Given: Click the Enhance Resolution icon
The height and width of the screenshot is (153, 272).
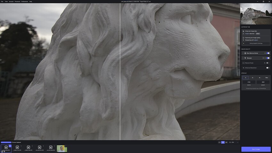Looking at the screenshot, I should [x=244, y=68].
